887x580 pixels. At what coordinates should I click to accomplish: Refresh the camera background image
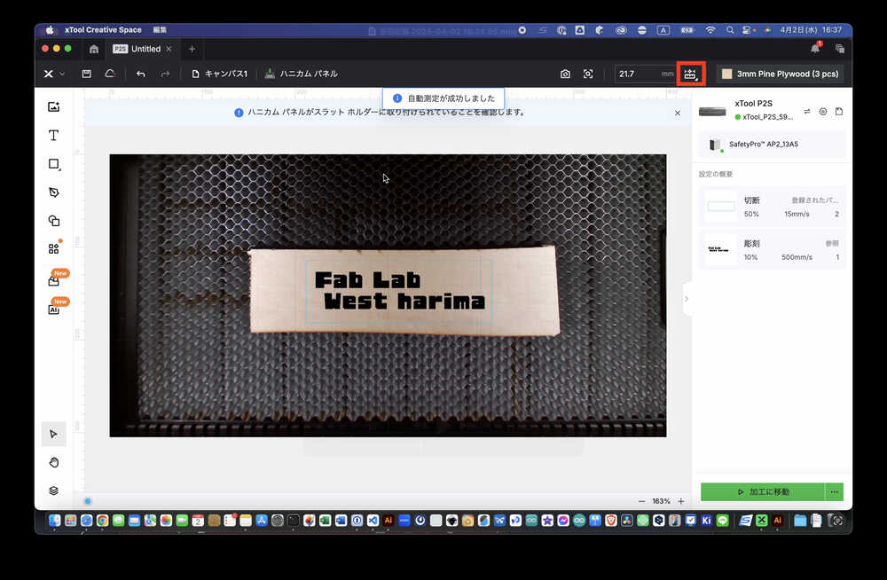[565, 74]
